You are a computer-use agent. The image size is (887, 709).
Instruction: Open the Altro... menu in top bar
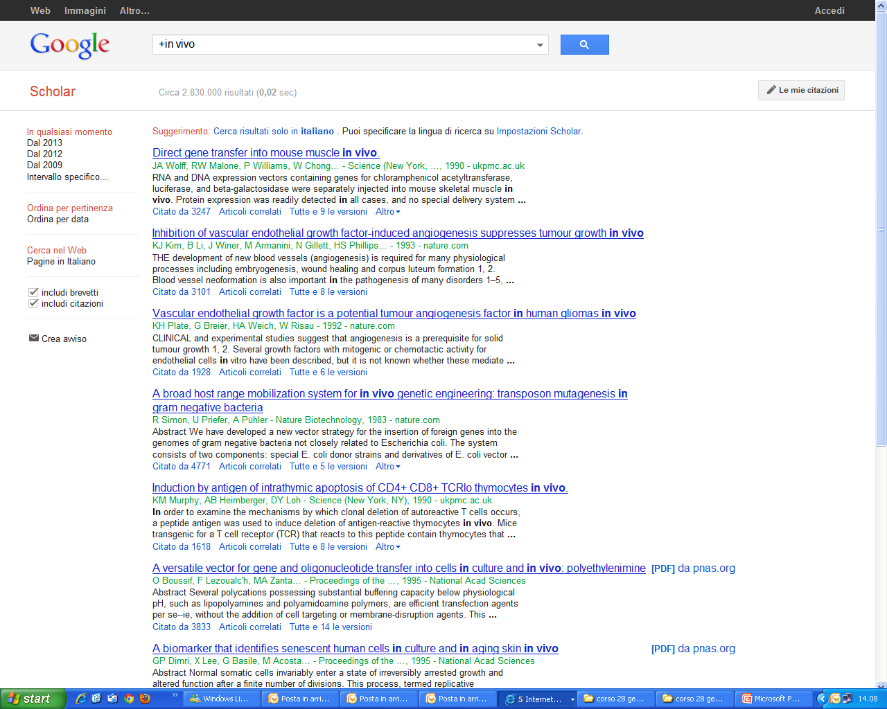pos(134,10)
